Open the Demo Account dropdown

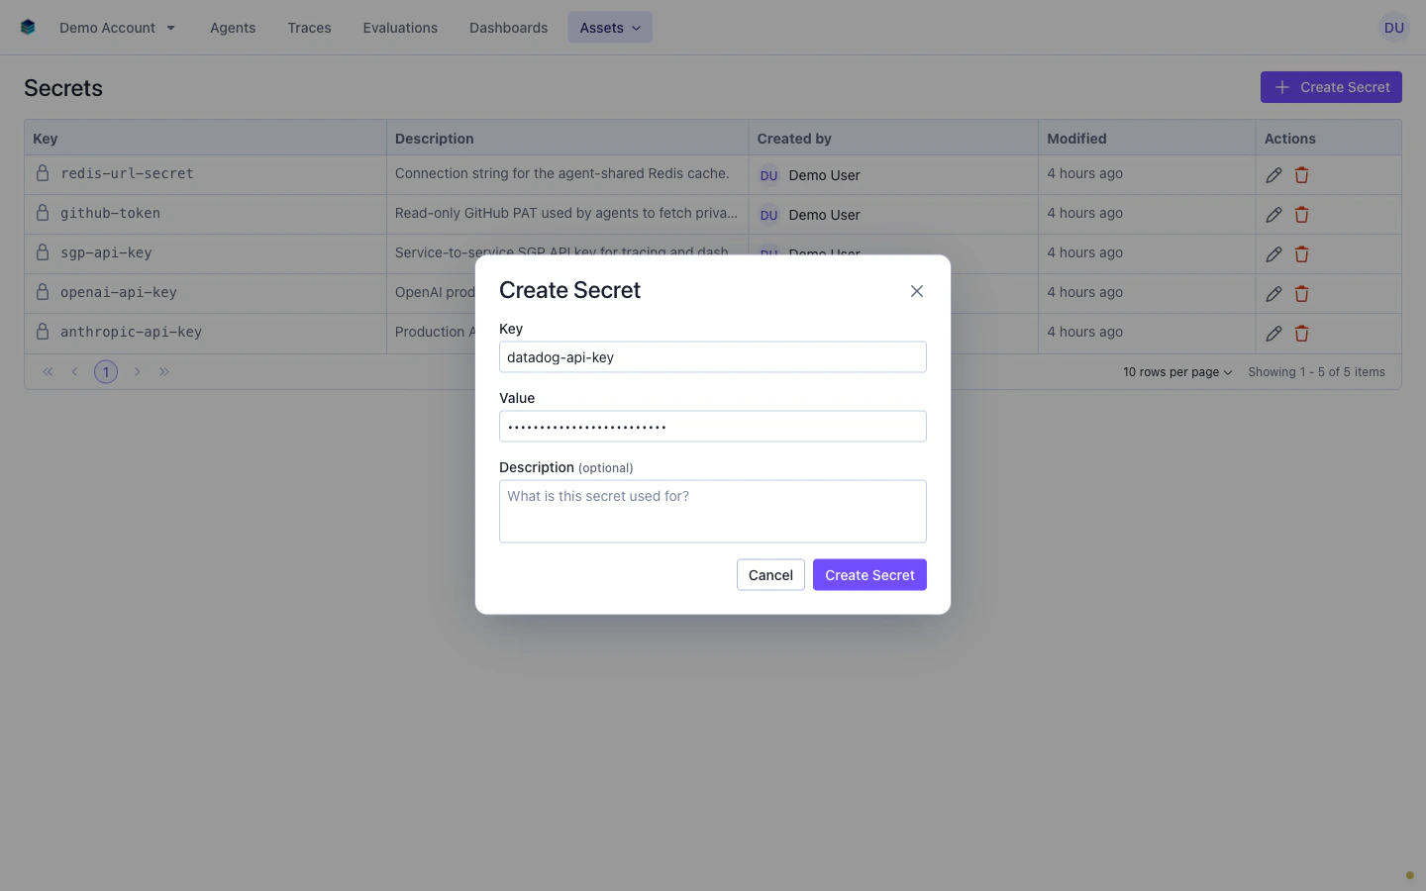pos(117,28)
